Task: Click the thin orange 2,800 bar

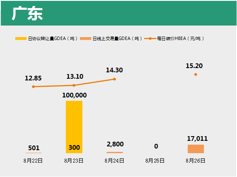Action: point(115,152)
